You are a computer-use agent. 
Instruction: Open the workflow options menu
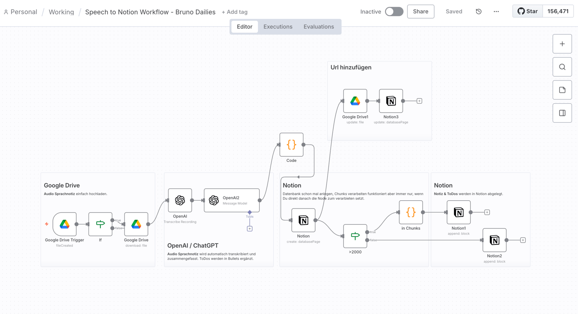click(x=496, y=11)
